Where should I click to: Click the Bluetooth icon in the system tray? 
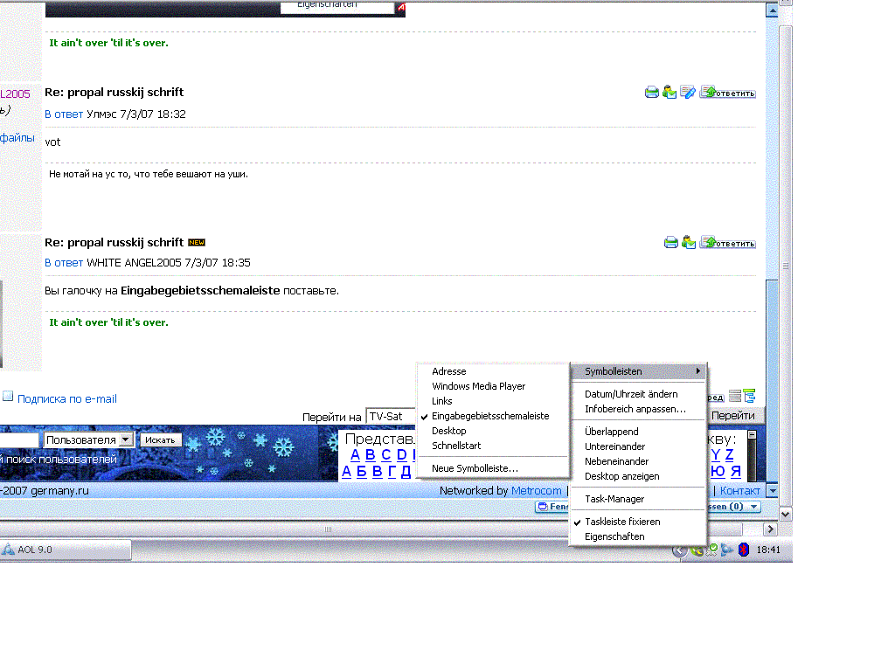[742, 550]
